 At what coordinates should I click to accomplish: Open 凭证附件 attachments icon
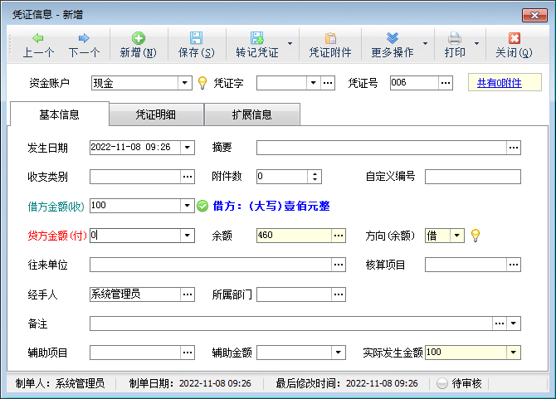330,38
